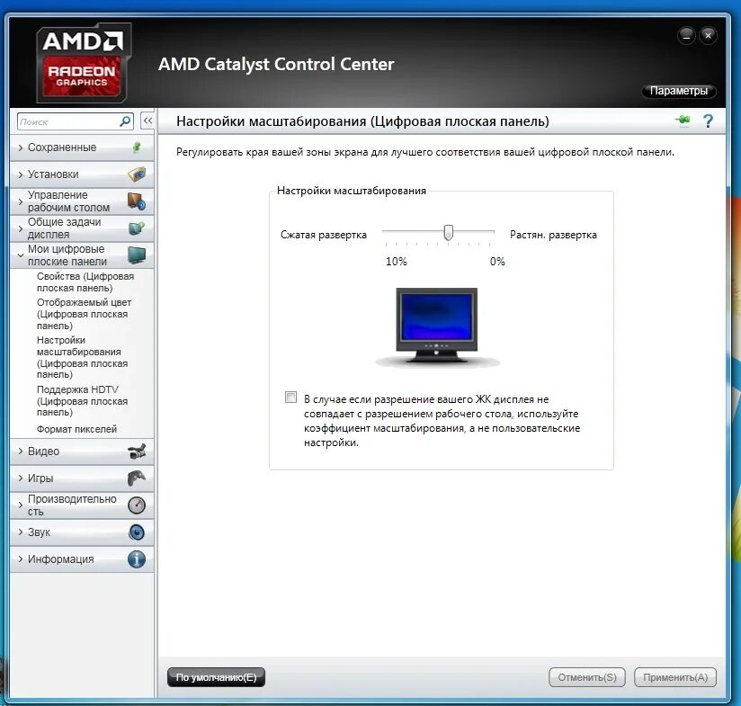The width and height of the screenshot is (741, 706).
Task: Click the monitor preview image
Action: click(x=437, y=326)
